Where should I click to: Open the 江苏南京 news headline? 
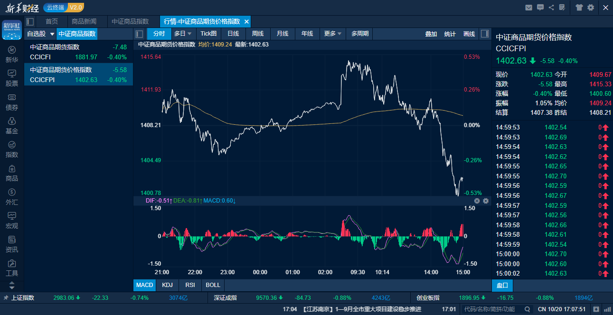coord(362,309)
